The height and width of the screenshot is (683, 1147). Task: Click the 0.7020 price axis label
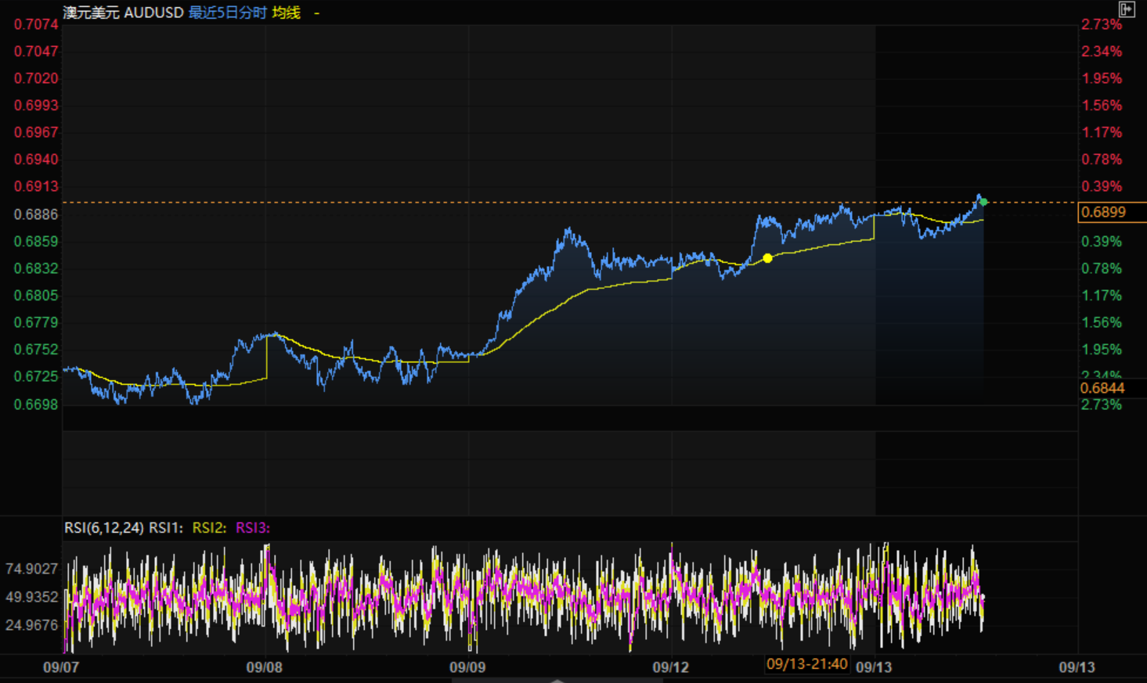click(x=36, y=78)
